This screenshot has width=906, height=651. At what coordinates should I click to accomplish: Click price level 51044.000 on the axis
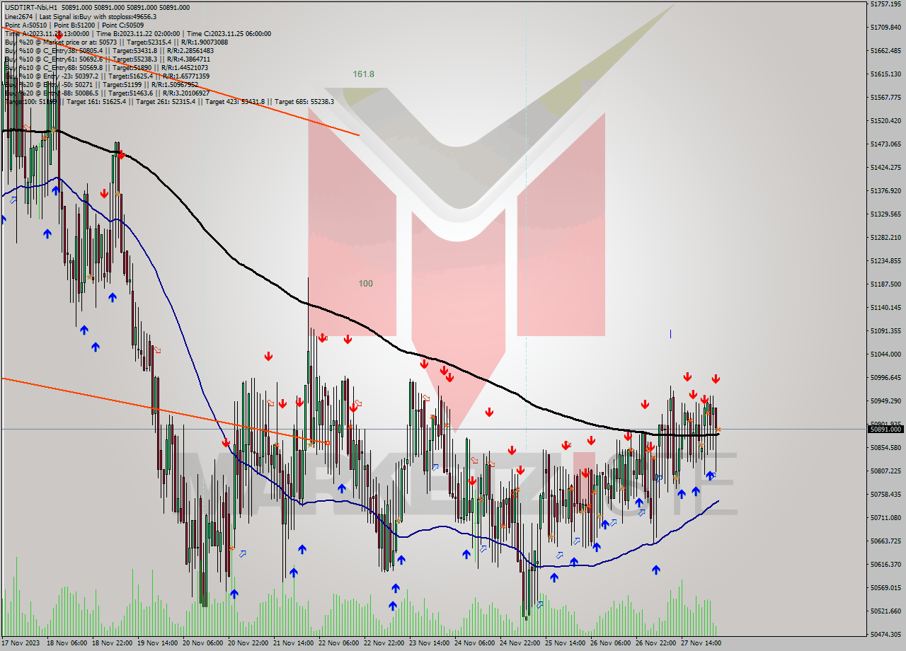pos(885,354)
